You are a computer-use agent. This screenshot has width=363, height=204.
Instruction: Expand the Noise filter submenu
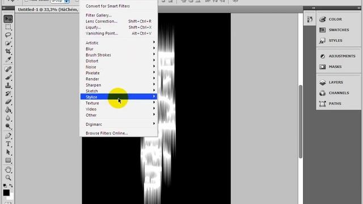119,67
